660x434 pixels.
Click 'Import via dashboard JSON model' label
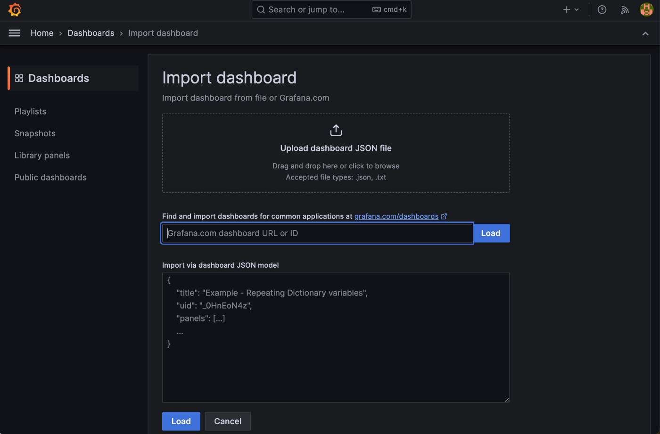221,265
